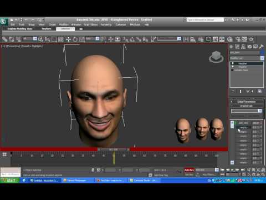Click Go to Start playback button
The width and height of the screenshot is (266, 200).
pyautogui.click(x=222, y=170)
